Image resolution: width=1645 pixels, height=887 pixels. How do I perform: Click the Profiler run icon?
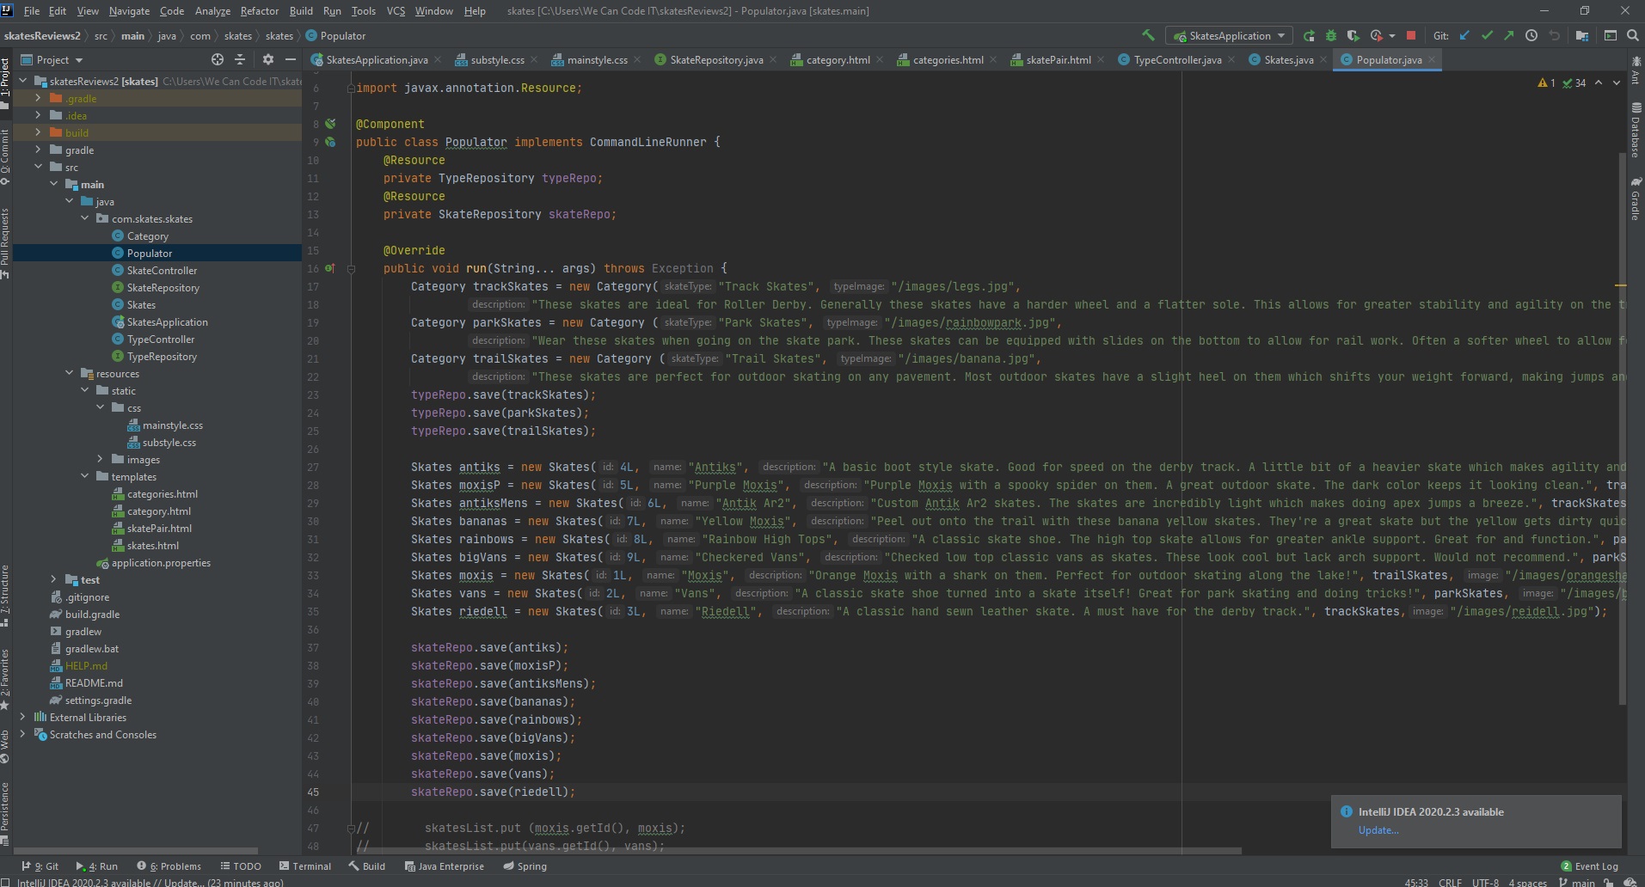pos(1377,35)
